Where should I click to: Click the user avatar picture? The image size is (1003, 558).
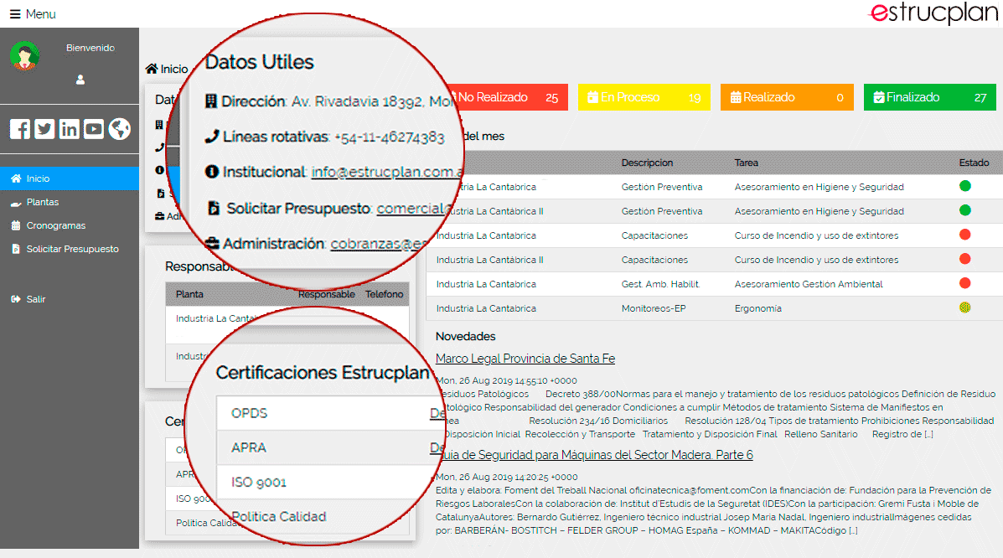point(25,55)
